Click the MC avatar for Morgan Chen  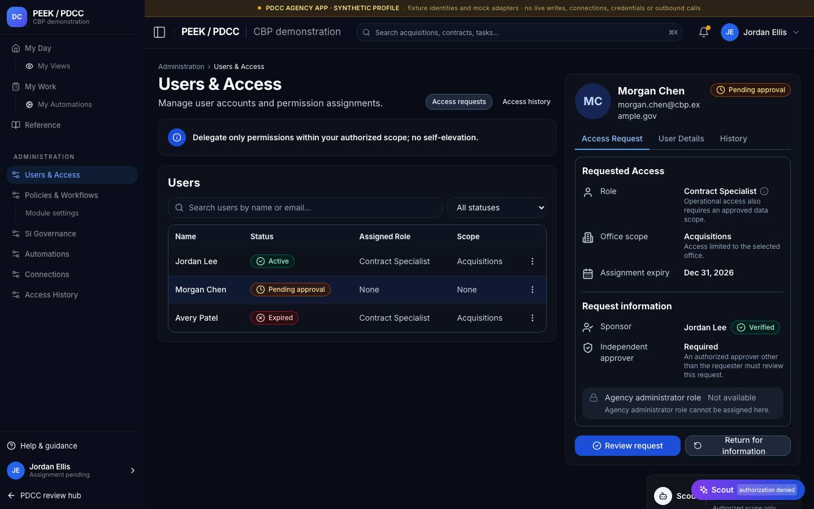coord(593,101)
